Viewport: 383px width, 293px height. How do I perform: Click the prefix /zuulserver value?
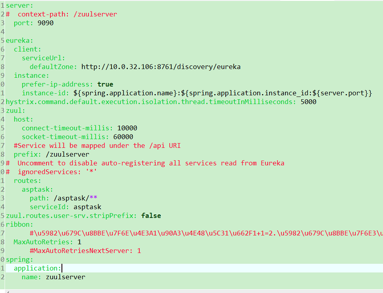pyautogui.click(x=67, y=154)
